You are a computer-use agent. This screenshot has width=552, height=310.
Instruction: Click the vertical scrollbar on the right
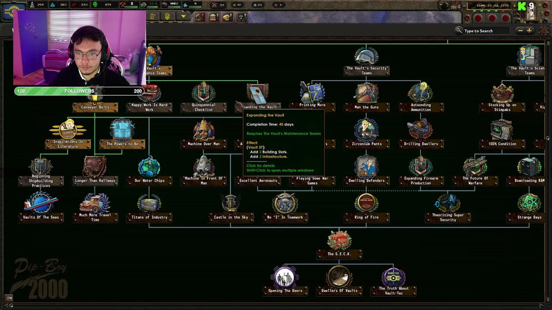(548, 138)
